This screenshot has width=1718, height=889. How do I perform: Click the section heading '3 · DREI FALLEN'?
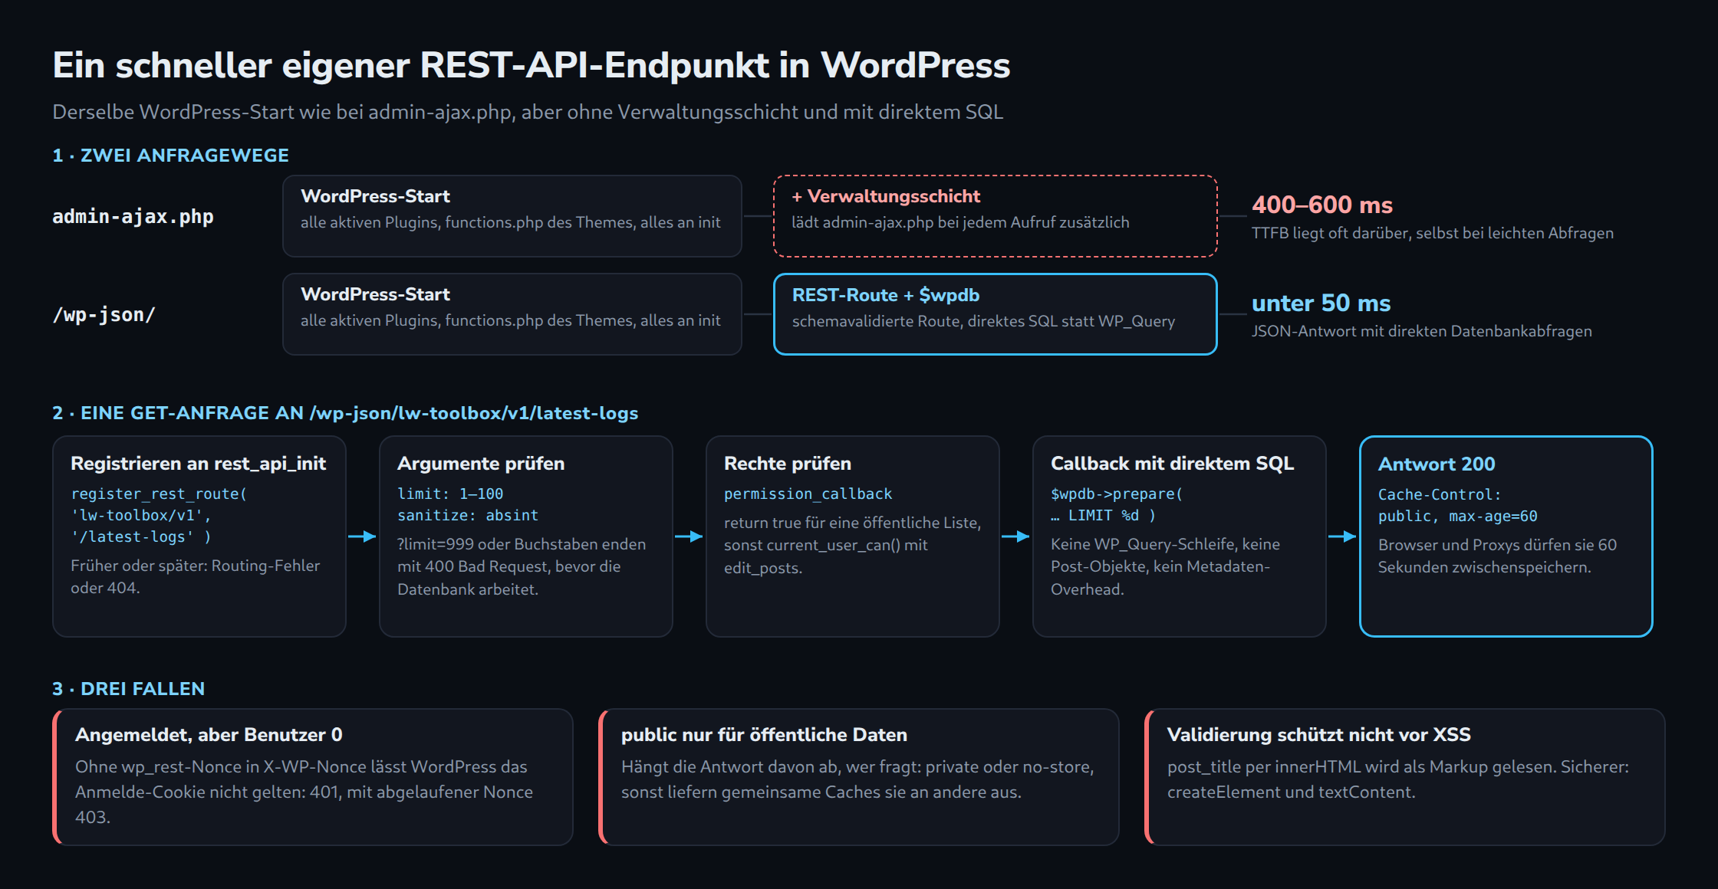point(128,689)
